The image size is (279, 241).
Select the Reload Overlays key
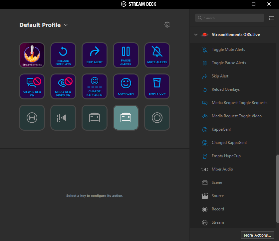[63, 55]
